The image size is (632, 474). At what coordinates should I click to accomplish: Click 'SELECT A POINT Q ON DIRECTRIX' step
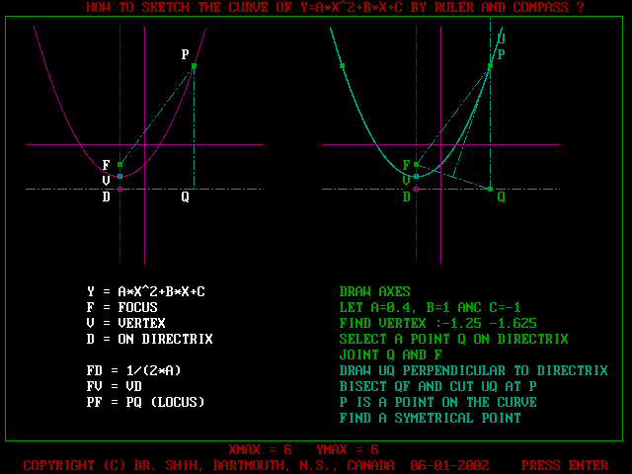pyautogui.click(x=454, y=339)
